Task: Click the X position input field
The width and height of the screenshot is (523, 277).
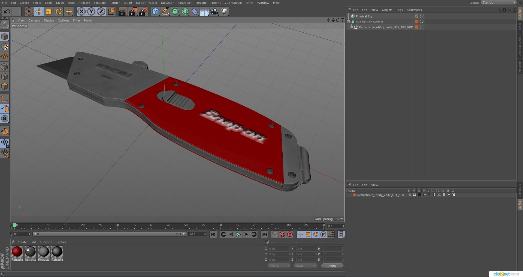Action: coord(279,249)
